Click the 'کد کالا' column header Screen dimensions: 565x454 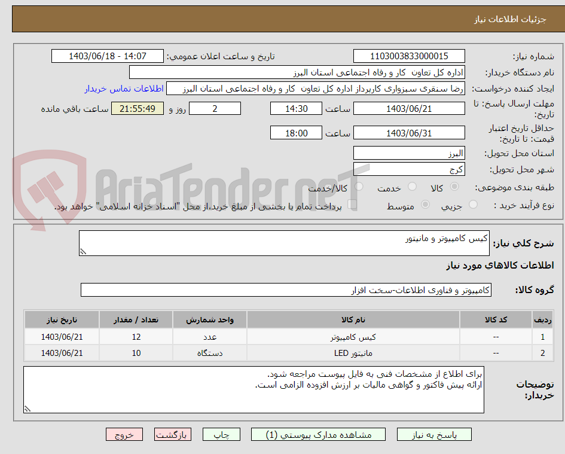(x=496, y=320)
